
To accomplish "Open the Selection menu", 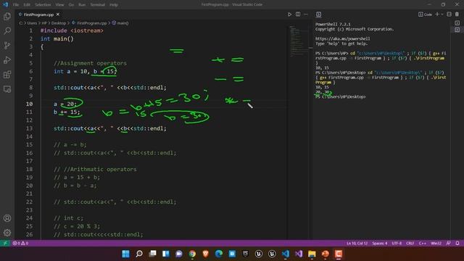I will tap(43, 5).
